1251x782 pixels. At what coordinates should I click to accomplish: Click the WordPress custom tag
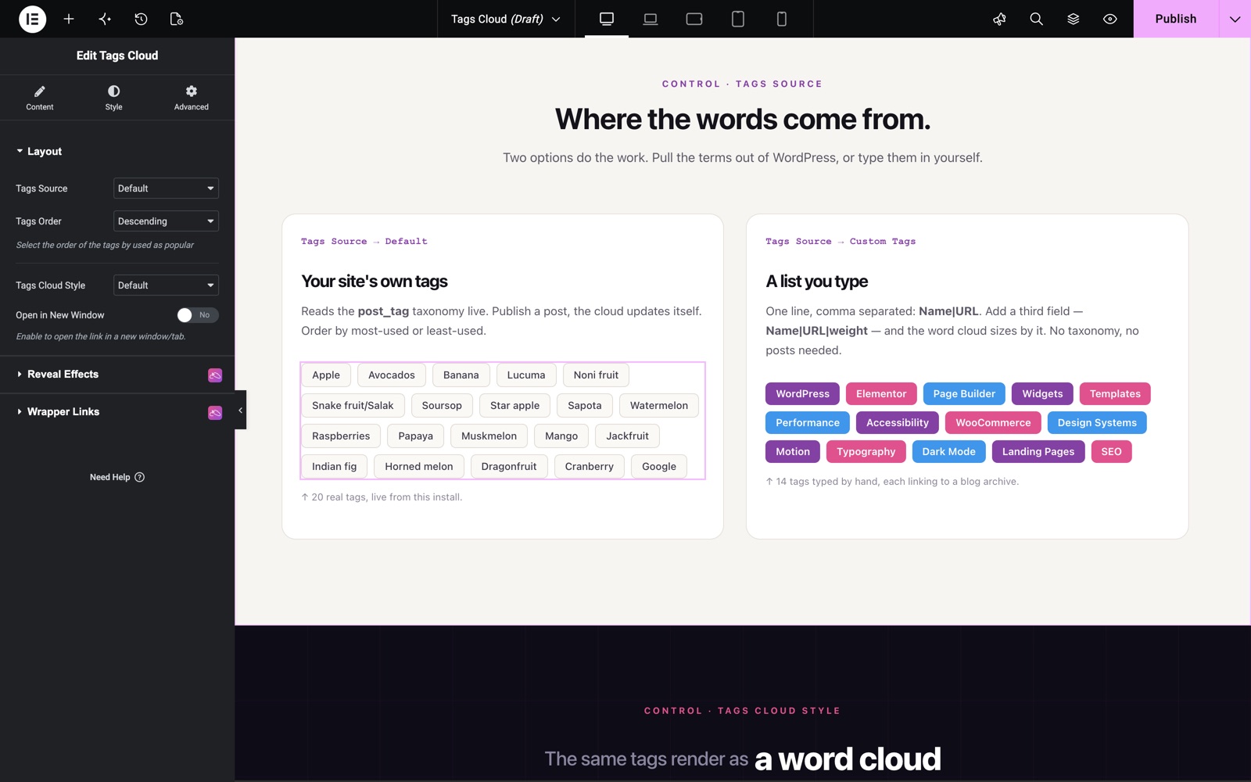[802, 394]
